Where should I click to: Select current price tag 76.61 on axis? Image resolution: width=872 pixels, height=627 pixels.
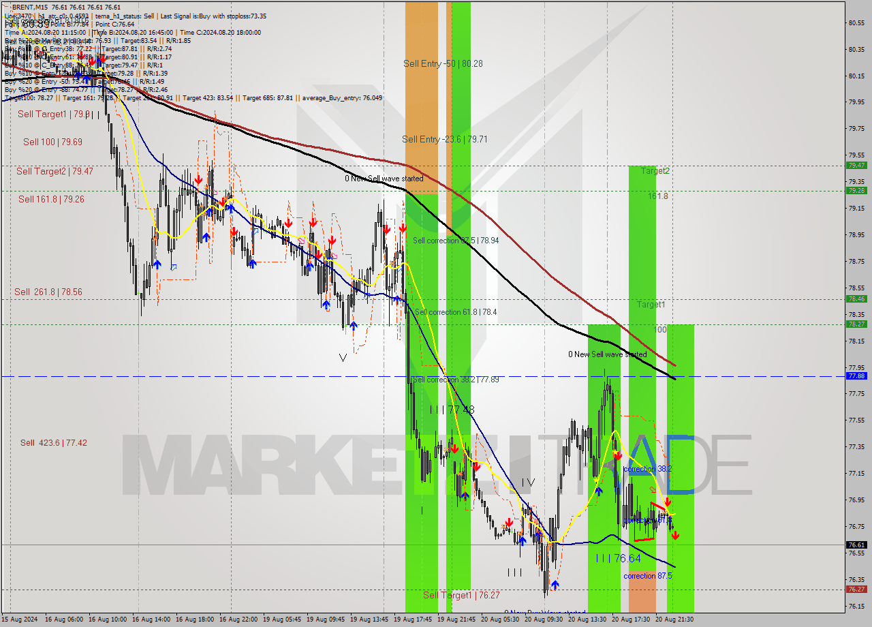[856, 545]
